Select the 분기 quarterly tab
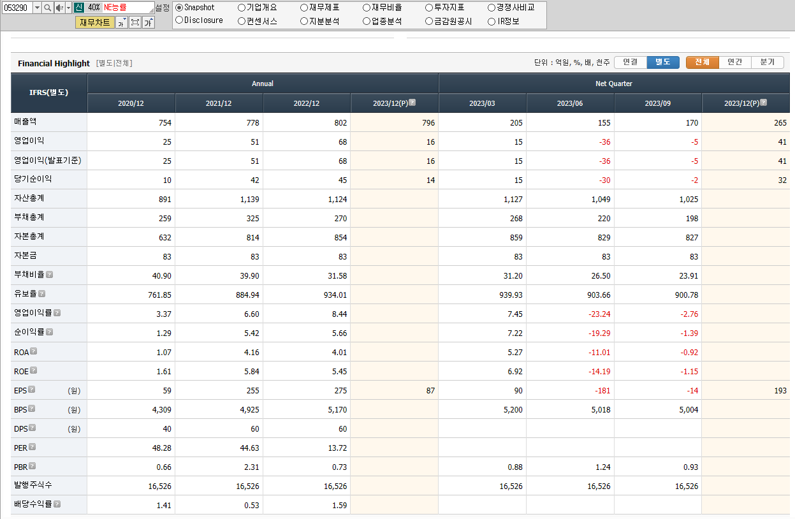Viewport: 795px width, 519px height. (x=768, y=62)
